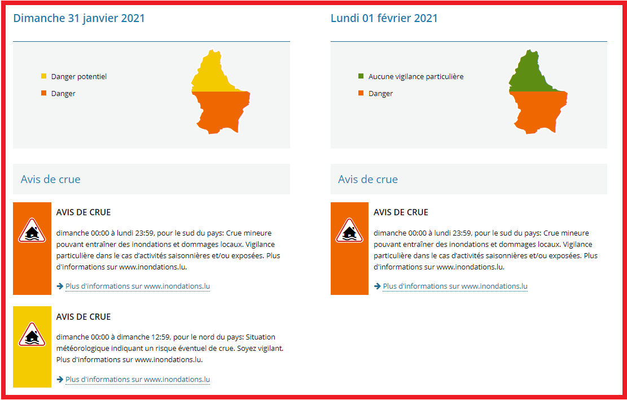Screen dimensions: 627x400
Task: Click the green 'Aucune vigilance particulière' legend swatch
Action: point(361,76)
